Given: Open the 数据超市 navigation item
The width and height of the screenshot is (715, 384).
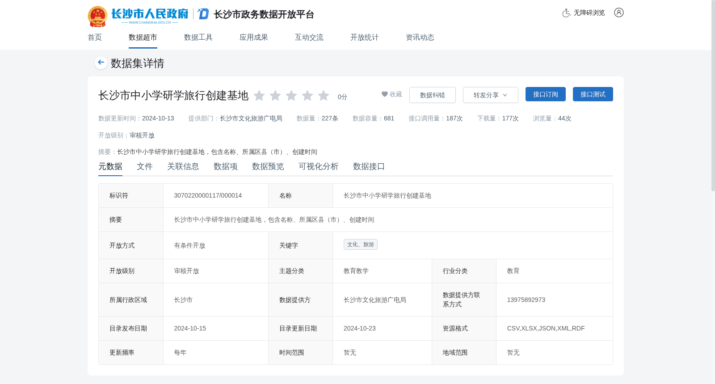Looking at the screenshot, I should (143, 37).
